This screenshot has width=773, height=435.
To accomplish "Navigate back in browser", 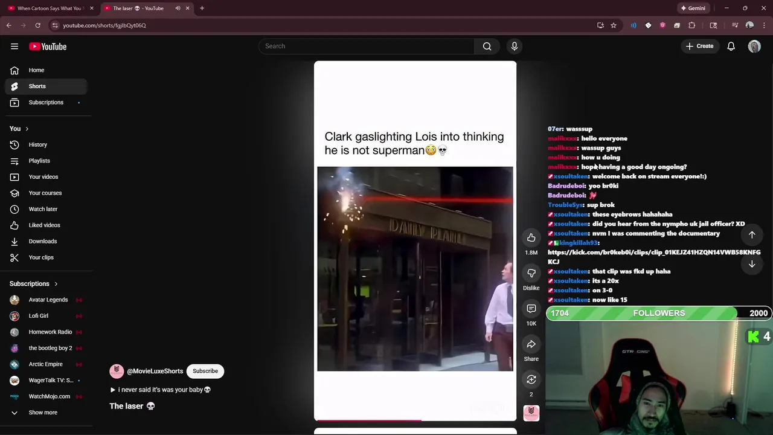I will pos(8,25).
